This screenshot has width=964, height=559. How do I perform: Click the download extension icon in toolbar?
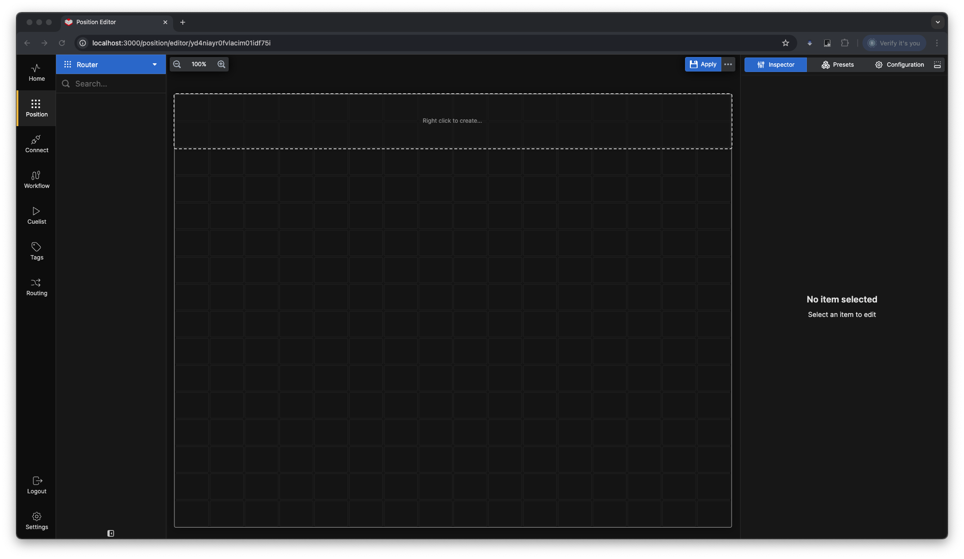tap(810, 43)
